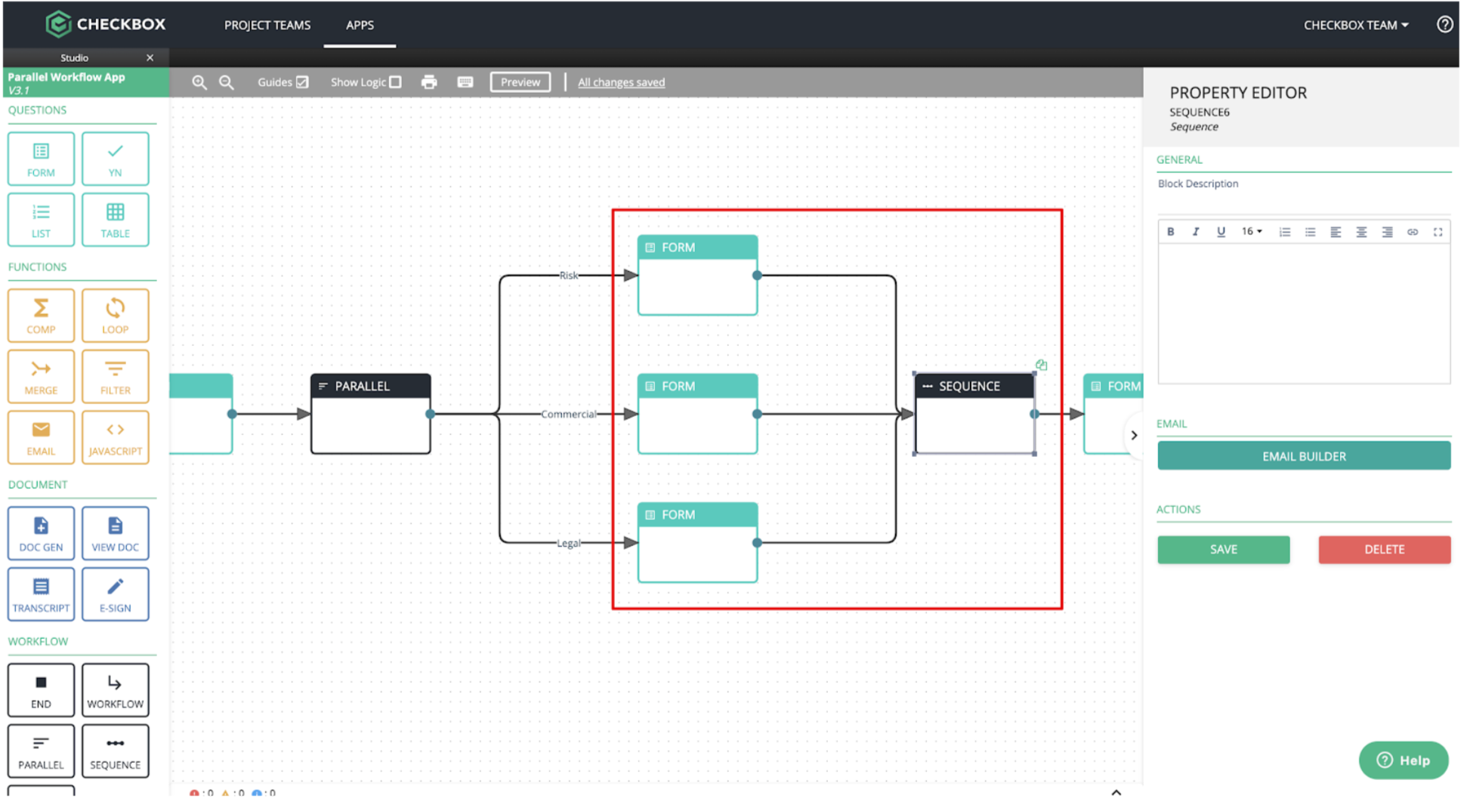This screenshot has width=1464, height=805.
Task: Click the Preview button
Action: (x=520, y=82)
